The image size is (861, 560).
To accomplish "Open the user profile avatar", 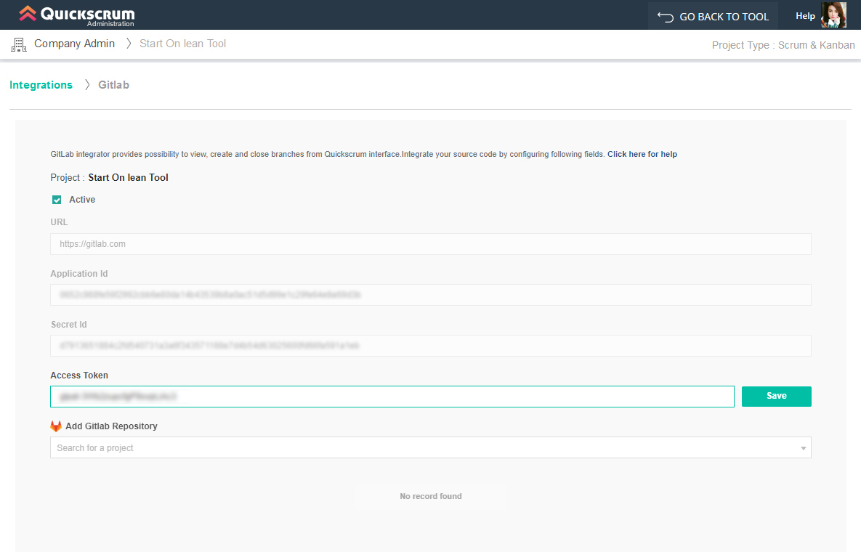I will pos(833,15).
